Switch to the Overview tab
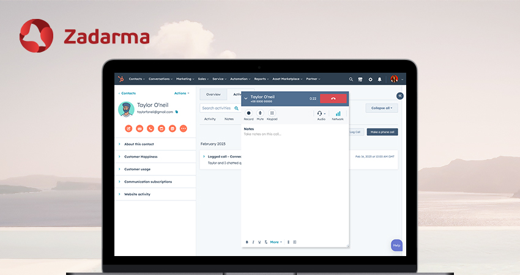This screenshot has height=275, width=520. pos(214,95)
